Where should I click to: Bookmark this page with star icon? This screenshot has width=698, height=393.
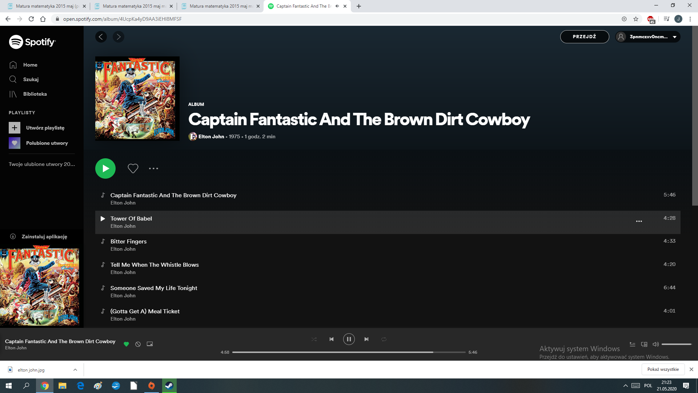pyautogui.click(x=636, y=19)
